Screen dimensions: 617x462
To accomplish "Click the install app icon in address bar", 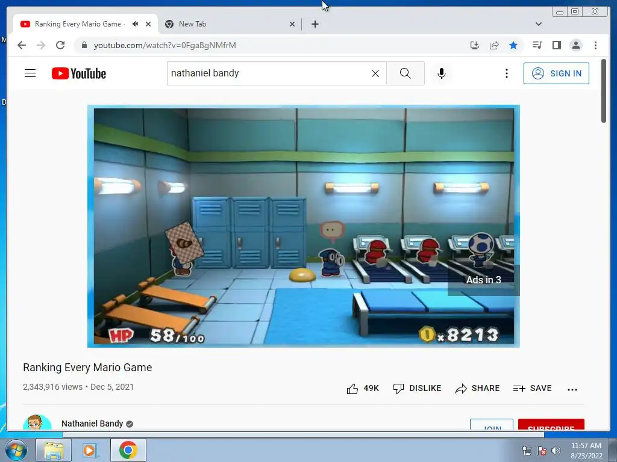I will point(475,45).
